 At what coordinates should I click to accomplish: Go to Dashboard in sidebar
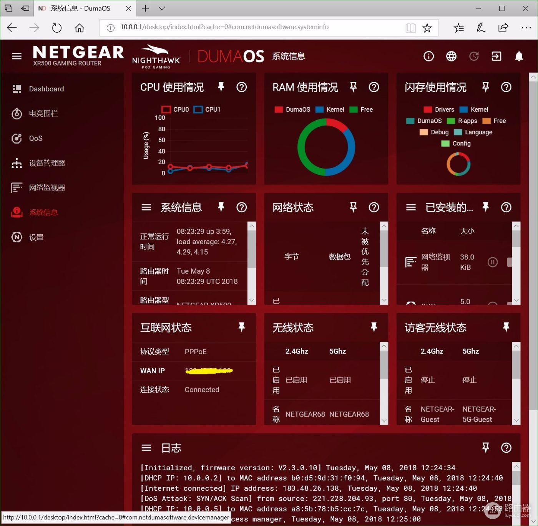pyautogui.click(x=46, y=89)
